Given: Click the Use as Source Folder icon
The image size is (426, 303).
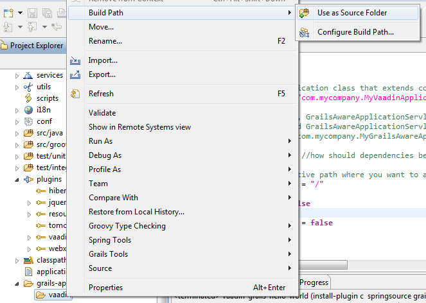Looking at the screenshot, I should [x=305, y=13].
